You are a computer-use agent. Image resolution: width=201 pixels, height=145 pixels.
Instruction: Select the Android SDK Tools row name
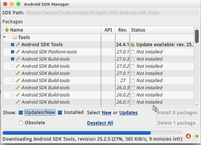pos(42,44)
